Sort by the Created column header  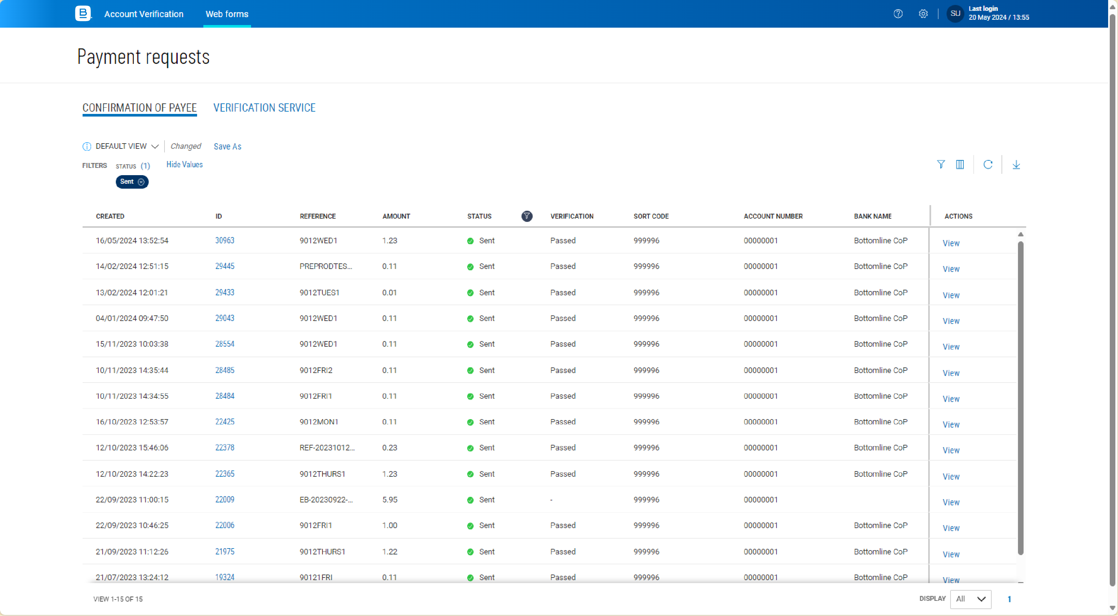tap(110, 216)
